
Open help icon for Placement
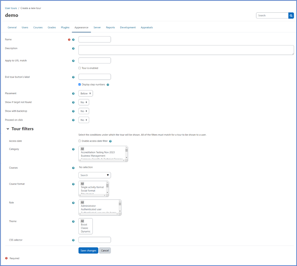pos(73,94)
